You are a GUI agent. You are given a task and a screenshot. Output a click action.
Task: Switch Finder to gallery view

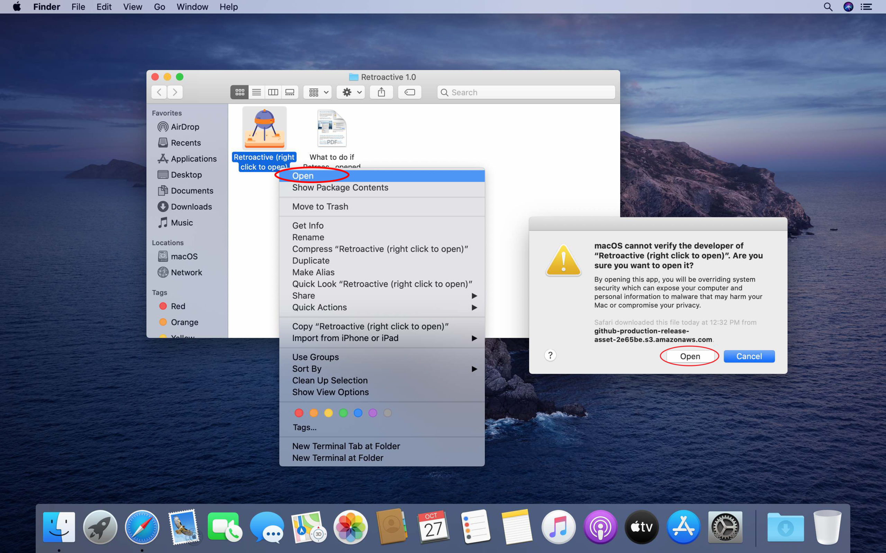click(290, 92)
